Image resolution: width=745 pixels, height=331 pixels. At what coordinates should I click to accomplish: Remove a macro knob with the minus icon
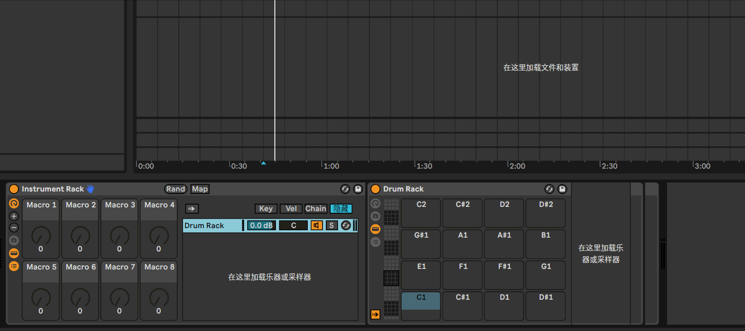[x=14, y=227]
